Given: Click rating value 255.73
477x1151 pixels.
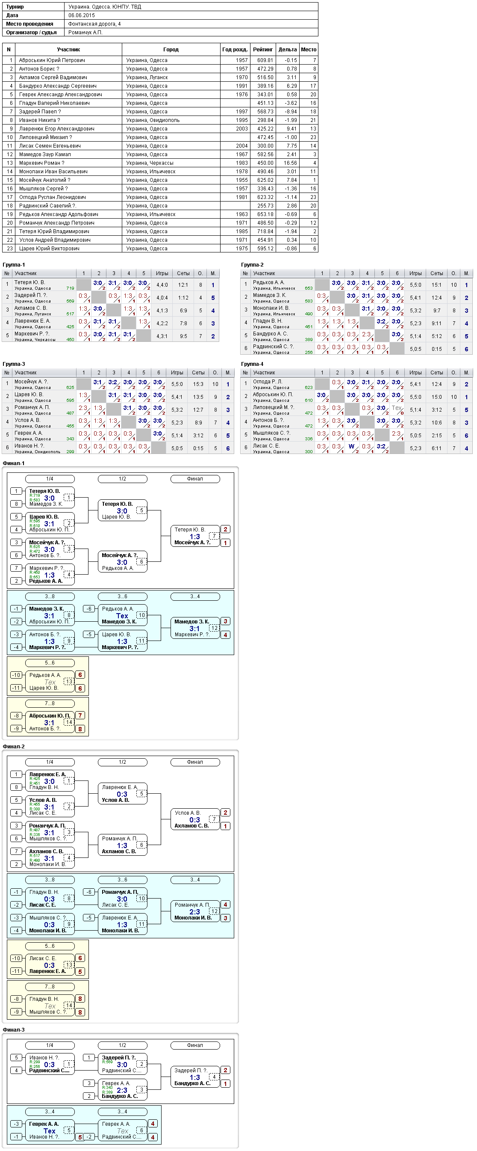Looking at the screenshot, I should tap(265, 206).
